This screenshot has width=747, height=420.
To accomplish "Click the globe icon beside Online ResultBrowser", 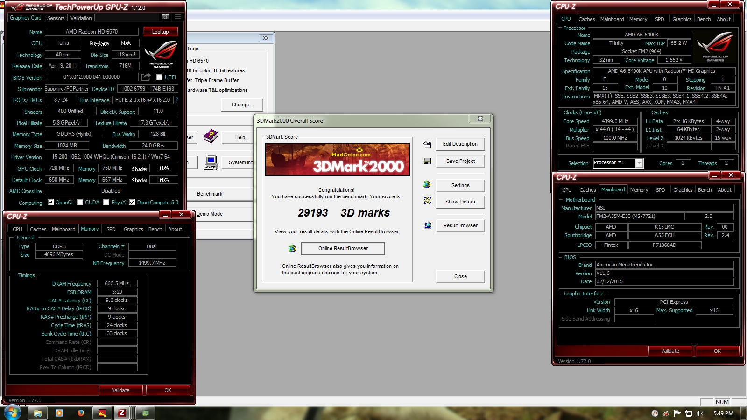I will click(292, 249).
